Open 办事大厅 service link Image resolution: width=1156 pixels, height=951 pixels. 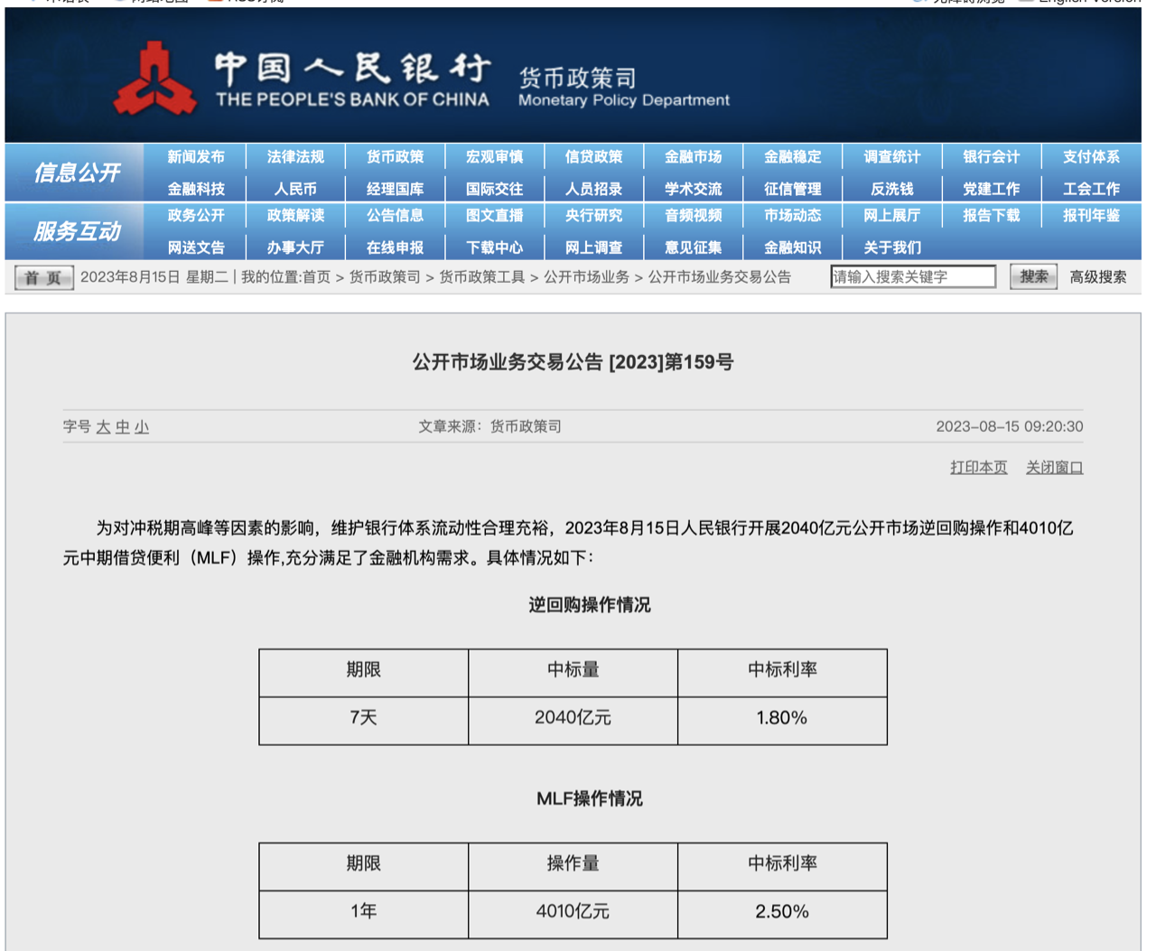[x=295, y=247]
